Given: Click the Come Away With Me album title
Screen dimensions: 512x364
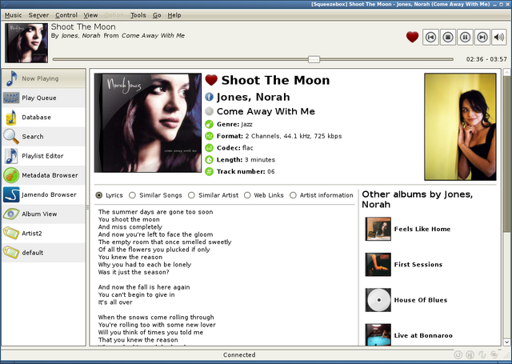Looking at the screenshot, I should [x=266, y=111].
